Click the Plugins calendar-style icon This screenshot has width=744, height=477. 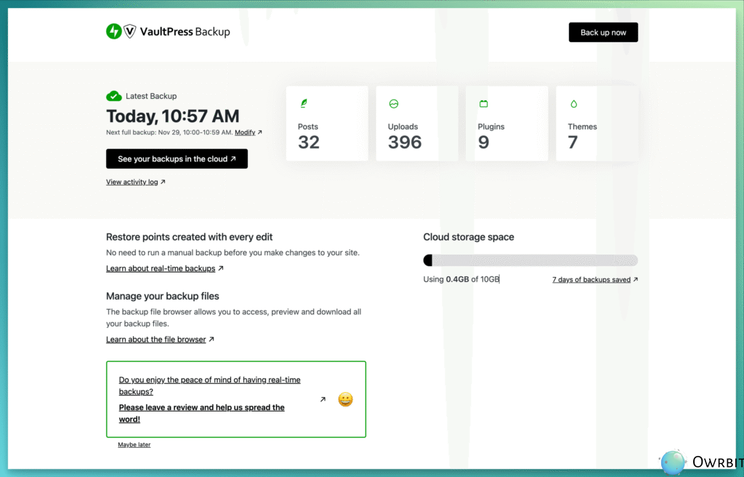(x=483, y=104)
